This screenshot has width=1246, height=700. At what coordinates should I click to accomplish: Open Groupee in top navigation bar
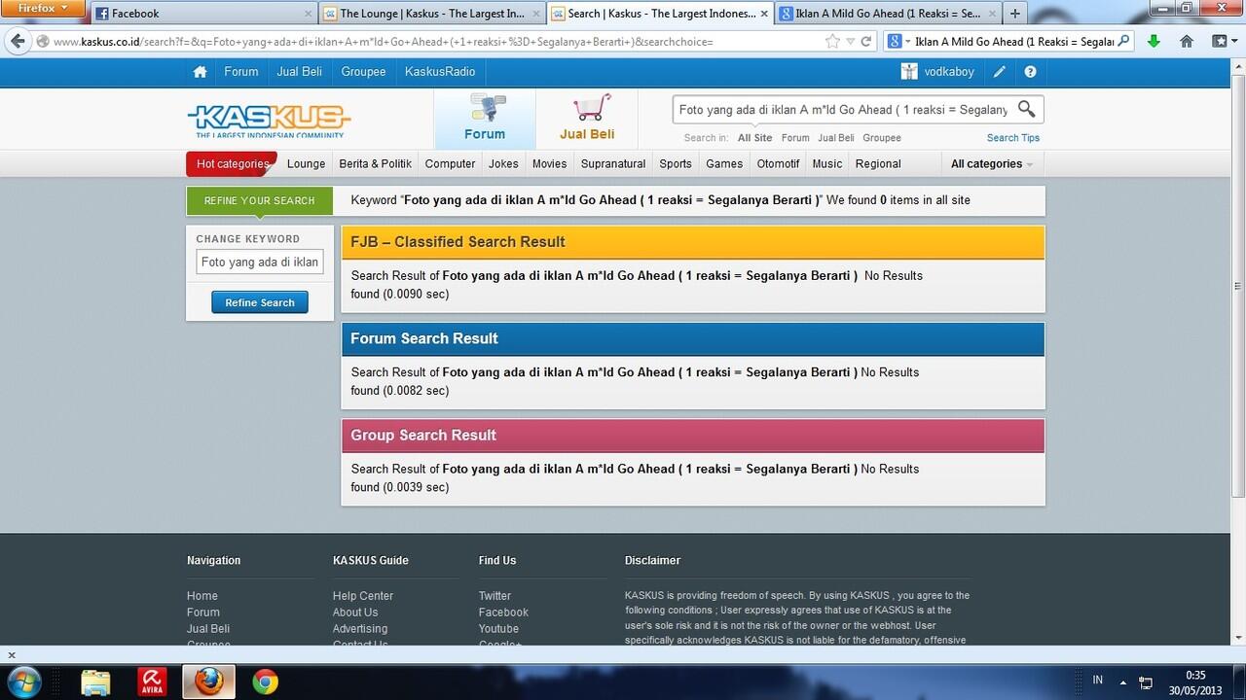[363, 72]
